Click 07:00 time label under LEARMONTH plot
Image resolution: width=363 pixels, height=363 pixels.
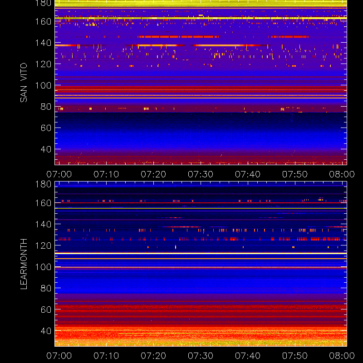tap(59, 356)
